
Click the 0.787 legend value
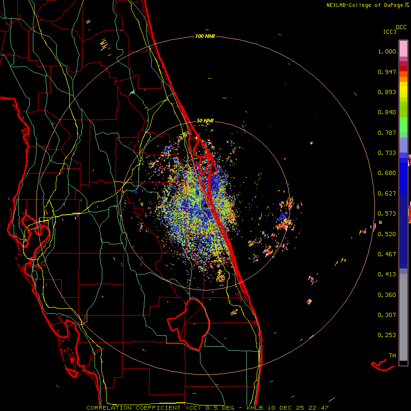(x=387, y=132)
